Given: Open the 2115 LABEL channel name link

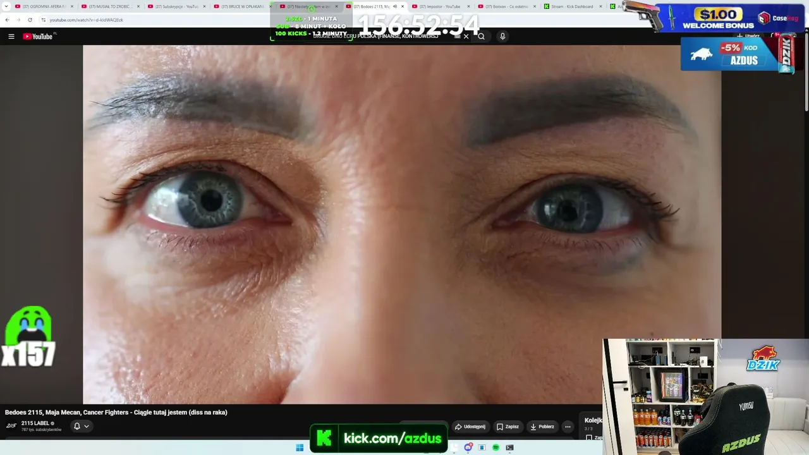Looking at the screenshot, I should tap(35, 423).
